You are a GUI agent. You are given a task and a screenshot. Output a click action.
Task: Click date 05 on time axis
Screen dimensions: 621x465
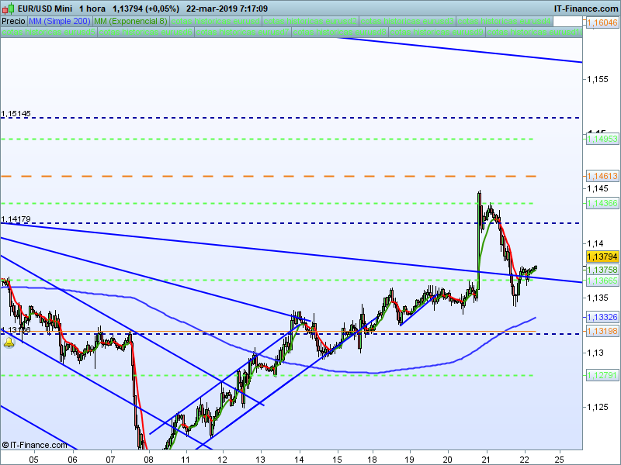tap(33, 459)
